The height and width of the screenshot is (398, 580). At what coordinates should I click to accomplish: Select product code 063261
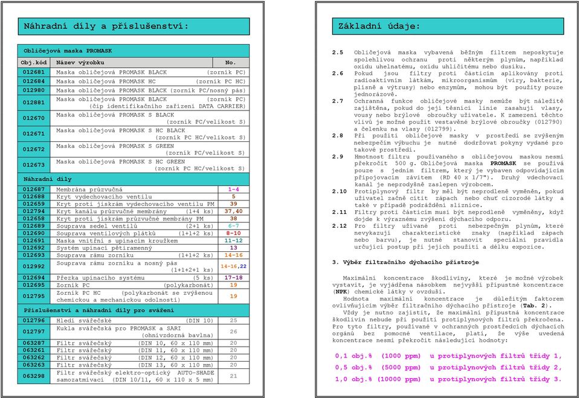coord(34,350)
